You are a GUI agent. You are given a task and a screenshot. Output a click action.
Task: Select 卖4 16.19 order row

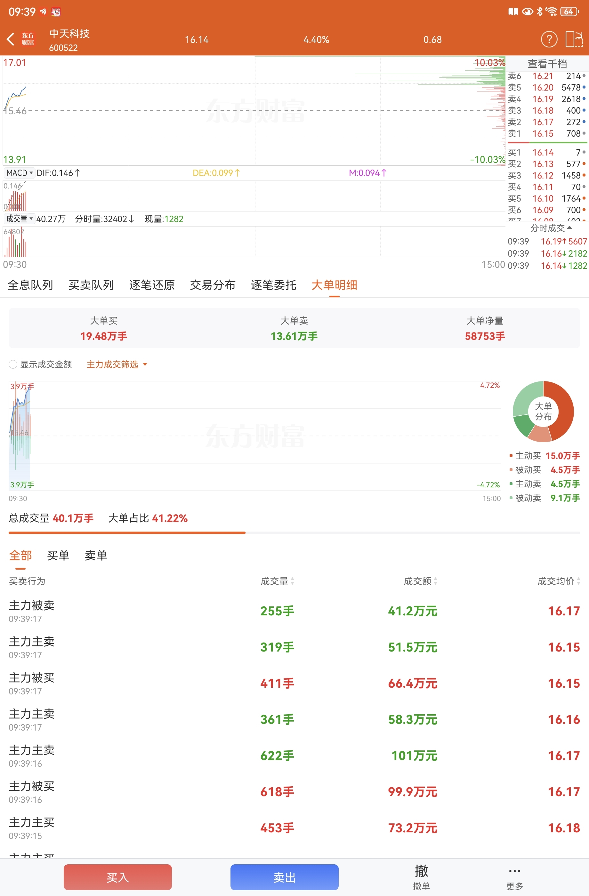pos(547,99)
